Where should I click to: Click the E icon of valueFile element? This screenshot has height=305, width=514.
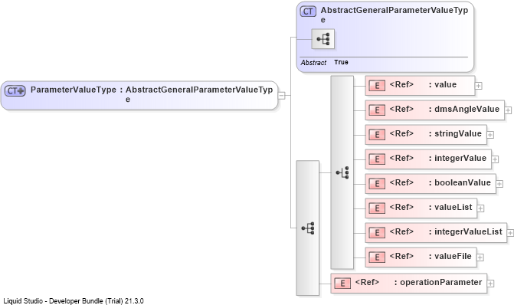click(x=377, y=257)
